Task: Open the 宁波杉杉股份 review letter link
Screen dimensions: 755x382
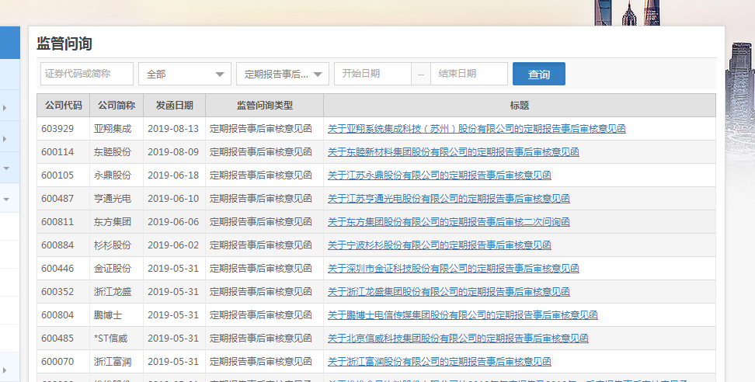Action: 439,245
